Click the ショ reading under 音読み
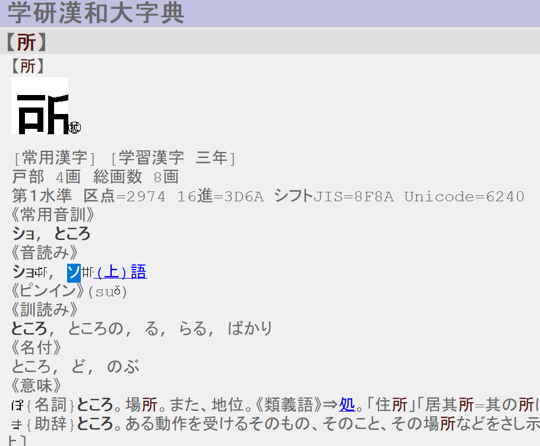The width and height of the screenshot is (540, 446). 23,272
